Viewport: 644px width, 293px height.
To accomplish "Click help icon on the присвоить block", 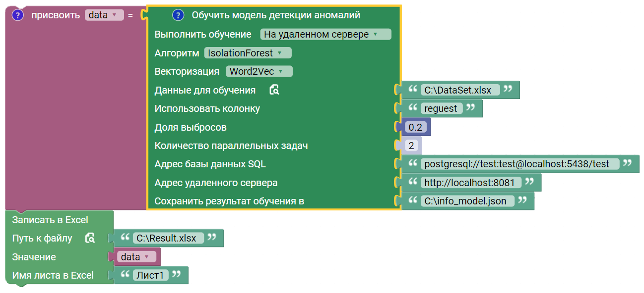I will click(x=17, y=15).
